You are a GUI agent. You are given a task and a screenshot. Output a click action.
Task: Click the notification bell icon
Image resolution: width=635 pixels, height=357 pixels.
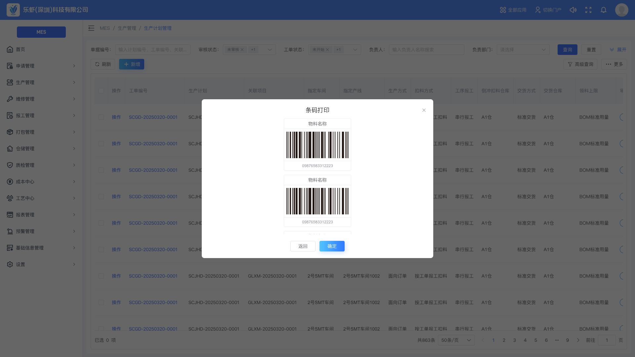coord(604,10)
